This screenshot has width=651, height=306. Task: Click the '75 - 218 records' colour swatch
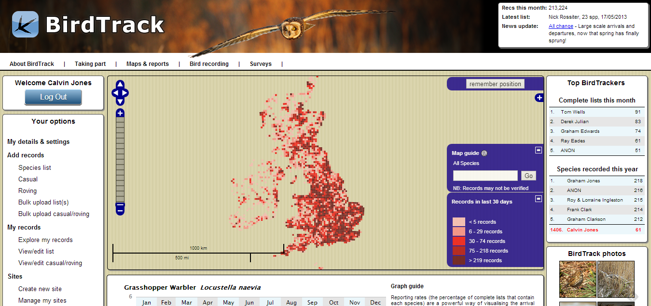pos(459,251)
